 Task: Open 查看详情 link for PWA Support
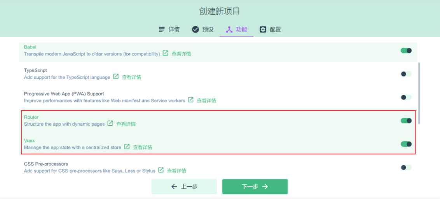click(x=206, y=100)
